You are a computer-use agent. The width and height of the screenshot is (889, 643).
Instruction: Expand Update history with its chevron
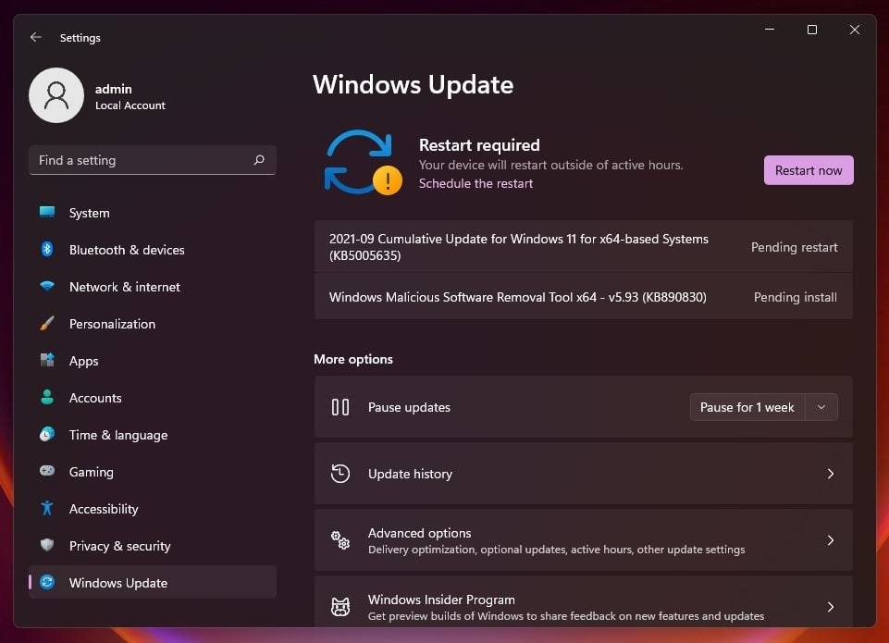pos(830,473)
